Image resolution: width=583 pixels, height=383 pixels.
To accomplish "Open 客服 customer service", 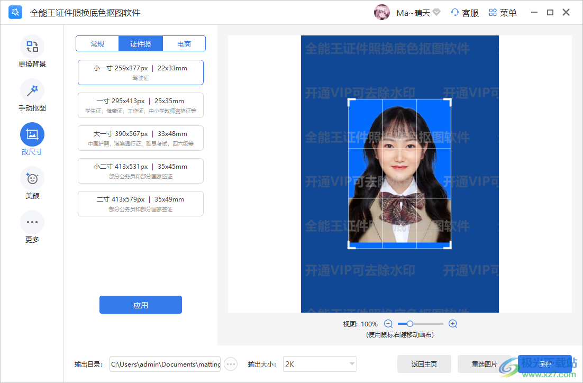I will 465,13.
